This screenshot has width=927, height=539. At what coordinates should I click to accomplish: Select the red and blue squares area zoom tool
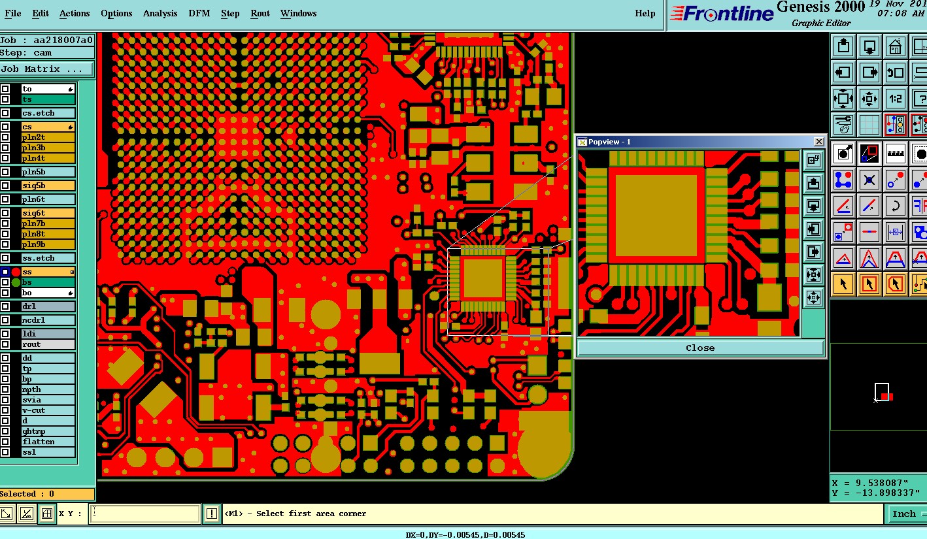coord(869,154)
